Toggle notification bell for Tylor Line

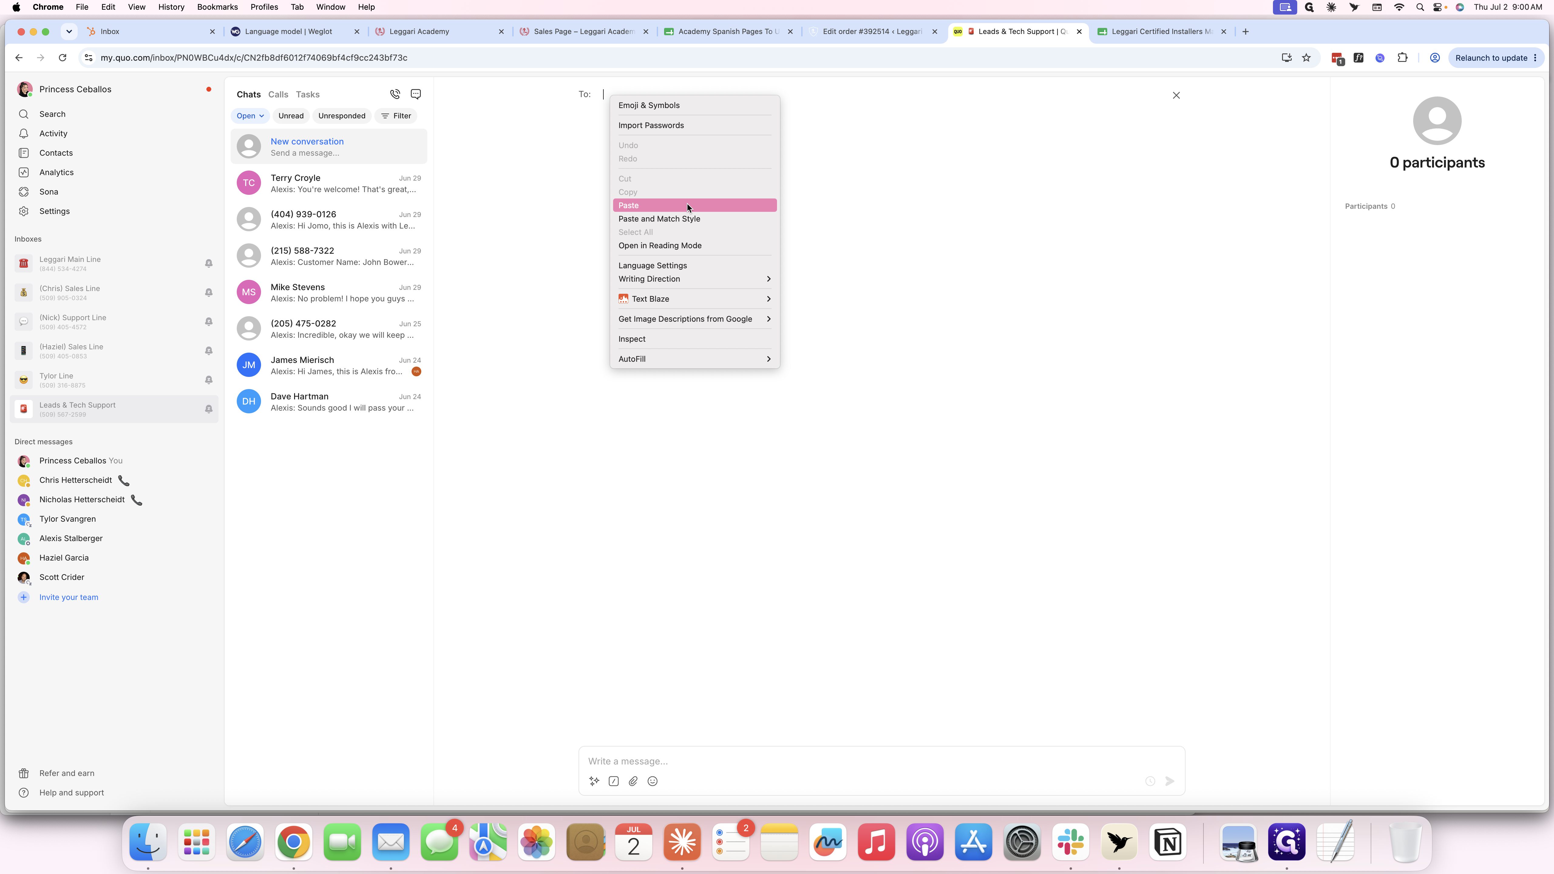208,380
